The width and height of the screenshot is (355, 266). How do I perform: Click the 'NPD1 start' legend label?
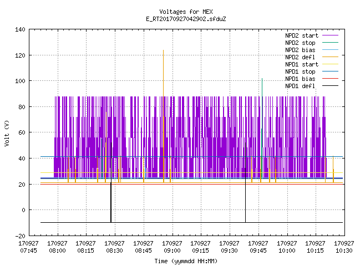tap(302, 64)
